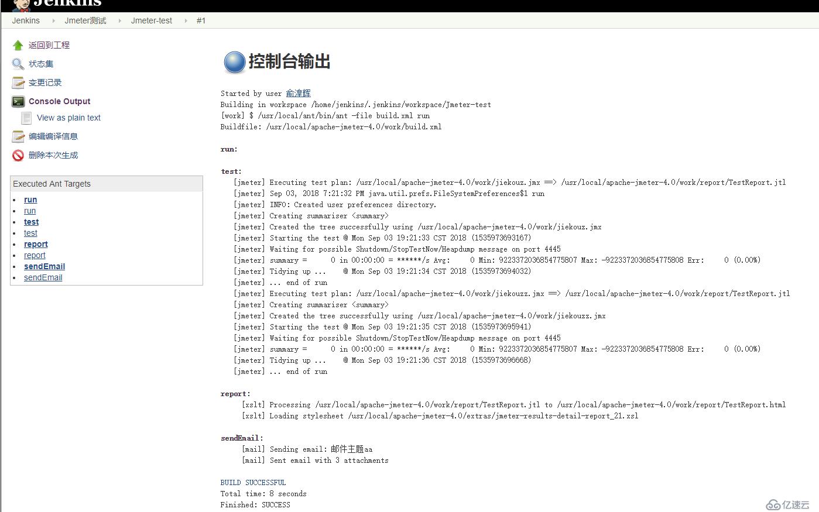Open the 变更记录 sidebar link
This screenshot has height=512, width=819.
[45, 83]
